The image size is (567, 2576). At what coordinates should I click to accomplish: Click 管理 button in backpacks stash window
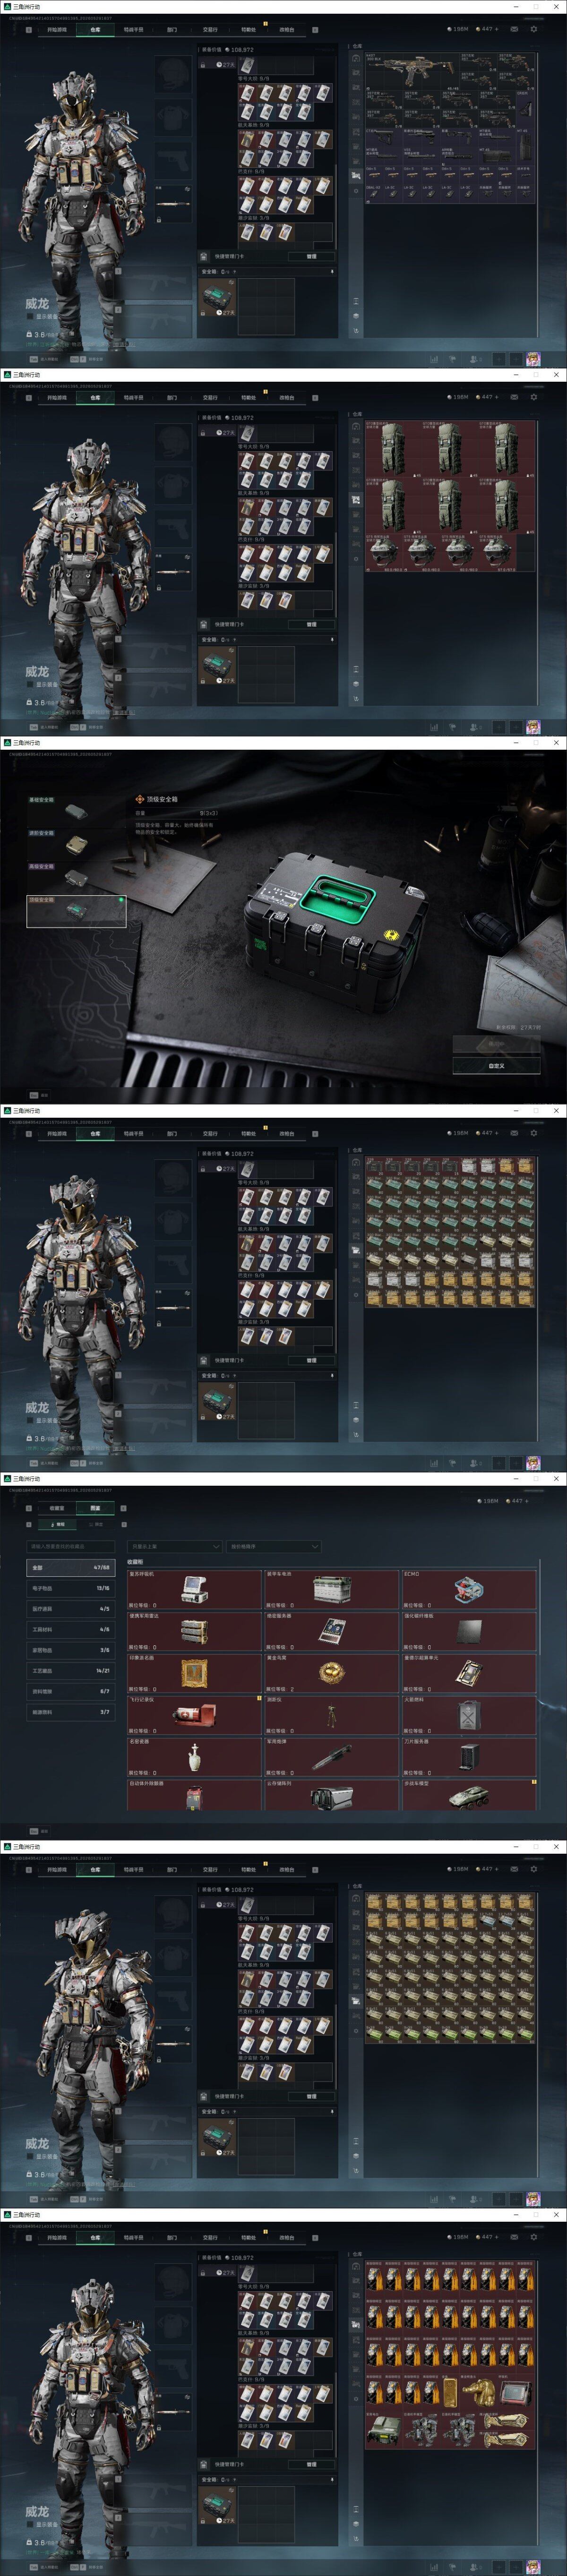(311, 624)
